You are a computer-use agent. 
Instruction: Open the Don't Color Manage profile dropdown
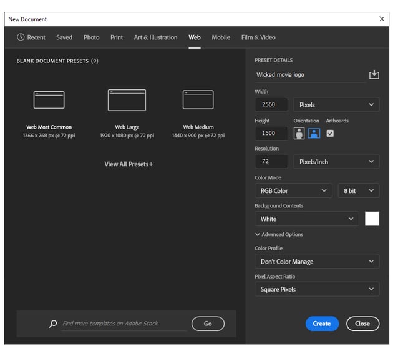coord(317,262)
